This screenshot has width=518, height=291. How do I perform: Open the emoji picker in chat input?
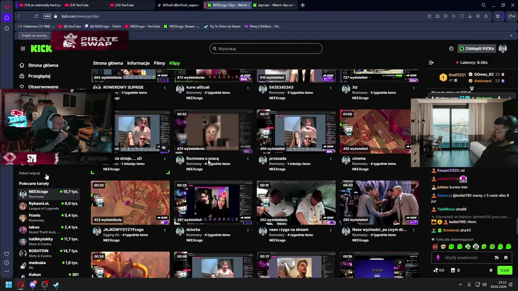tap(506, 257)
